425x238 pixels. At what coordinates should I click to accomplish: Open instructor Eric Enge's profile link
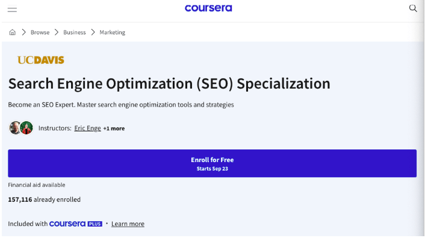(x=87, y=128)
